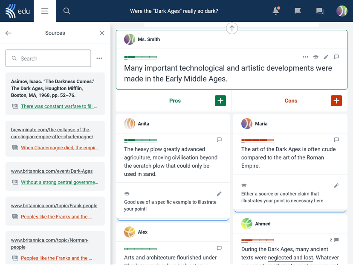Click the underlined 'heavy plow' link

[148, 149]
